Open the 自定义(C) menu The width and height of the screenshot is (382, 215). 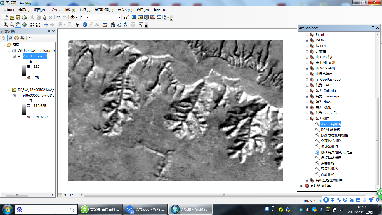[x=125, y=10]
